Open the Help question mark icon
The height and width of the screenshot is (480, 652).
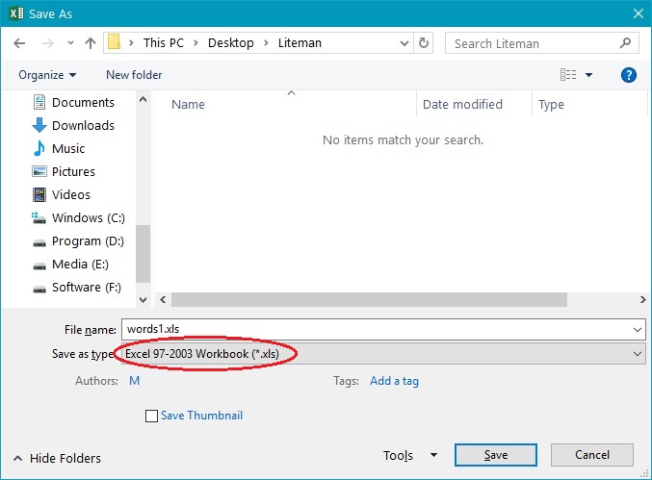click(x=628, y=75)
